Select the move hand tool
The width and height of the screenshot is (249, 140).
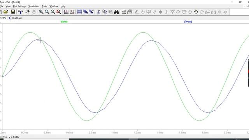coord(184,12)
